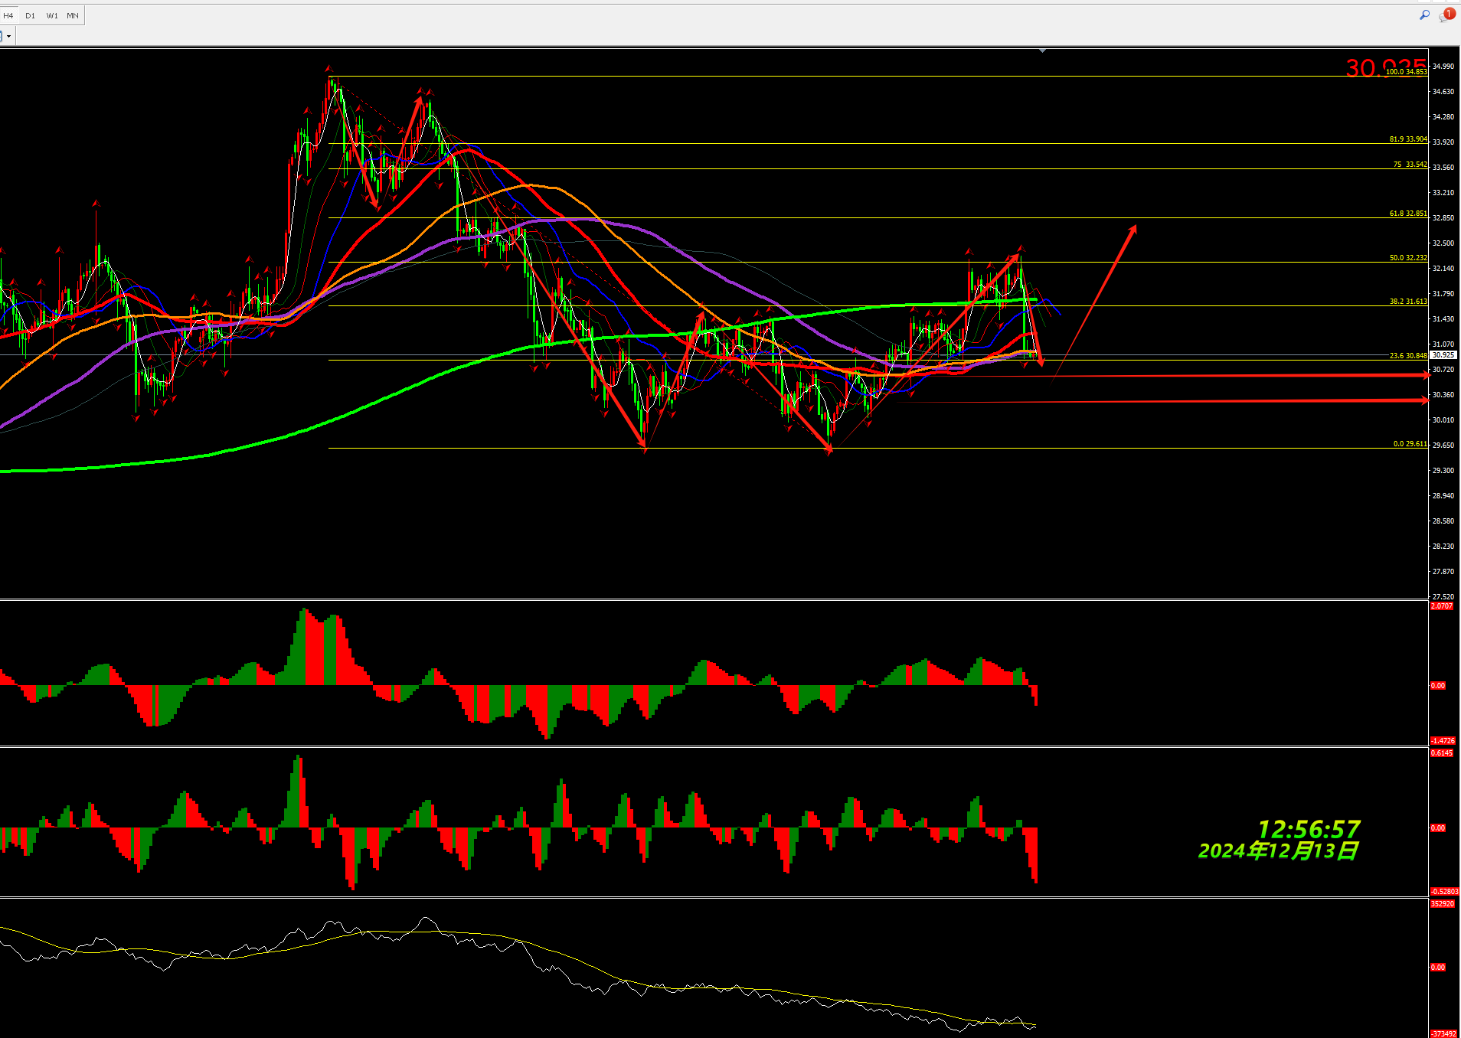
Task: Select the upward projection red arrow tip
Action: point(1134,227)
